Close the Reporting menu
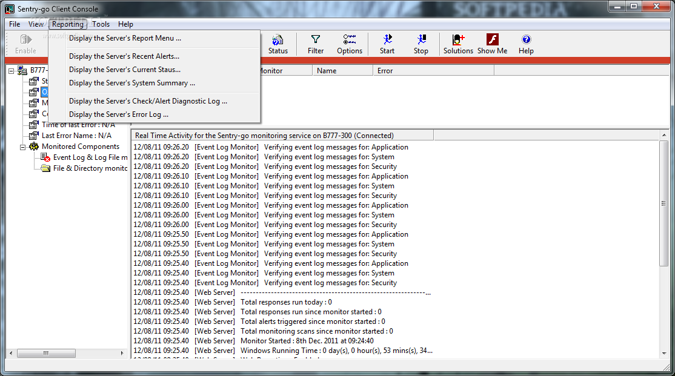The height and width of the screenshot is (376, 675). pyautogui.click(x=68, y=24)
